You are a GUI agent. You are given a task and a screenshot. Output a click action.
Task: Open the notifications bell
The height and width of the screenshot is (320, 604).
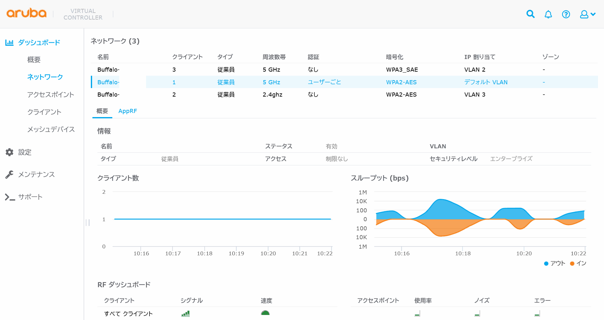pyautogui.click(x=548, y=14)
